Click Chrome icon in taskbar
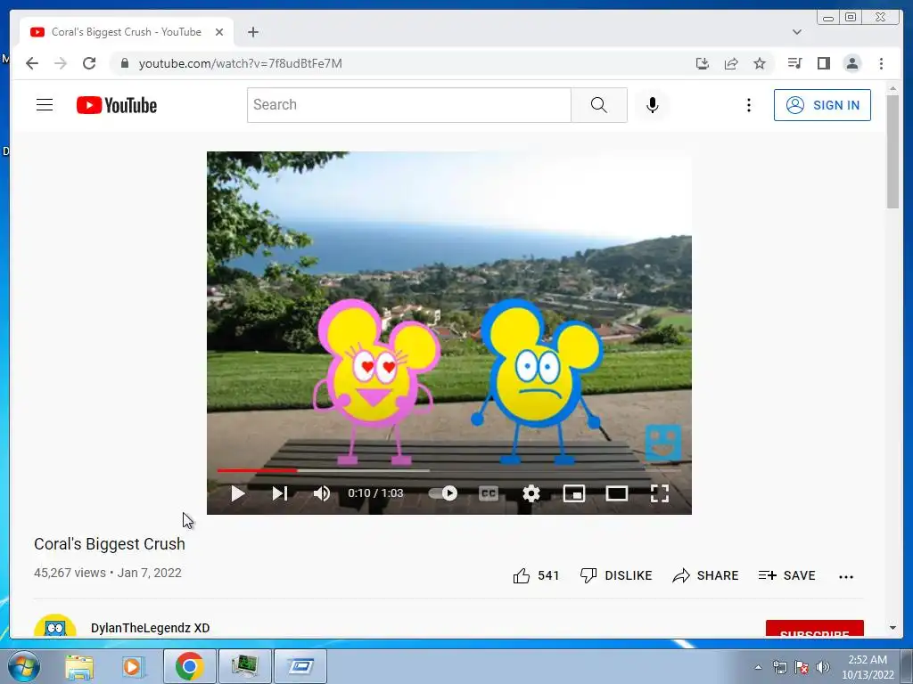This screenshot has height=684, width=913. tap(189, 666)
